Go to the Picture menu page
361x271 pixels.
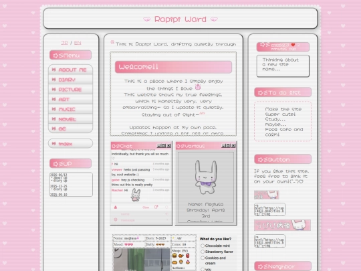(70, 90)
